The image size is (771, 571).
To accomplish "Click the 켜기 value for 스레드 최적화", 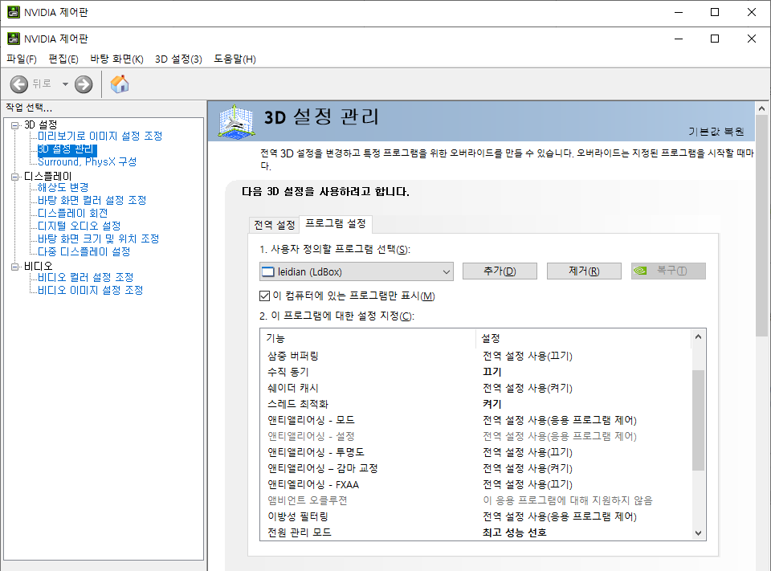I will 492,404.
